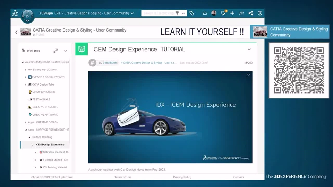
Task: Open 'TESTIMONIALS' wiki page
Action: click(41, 99)
